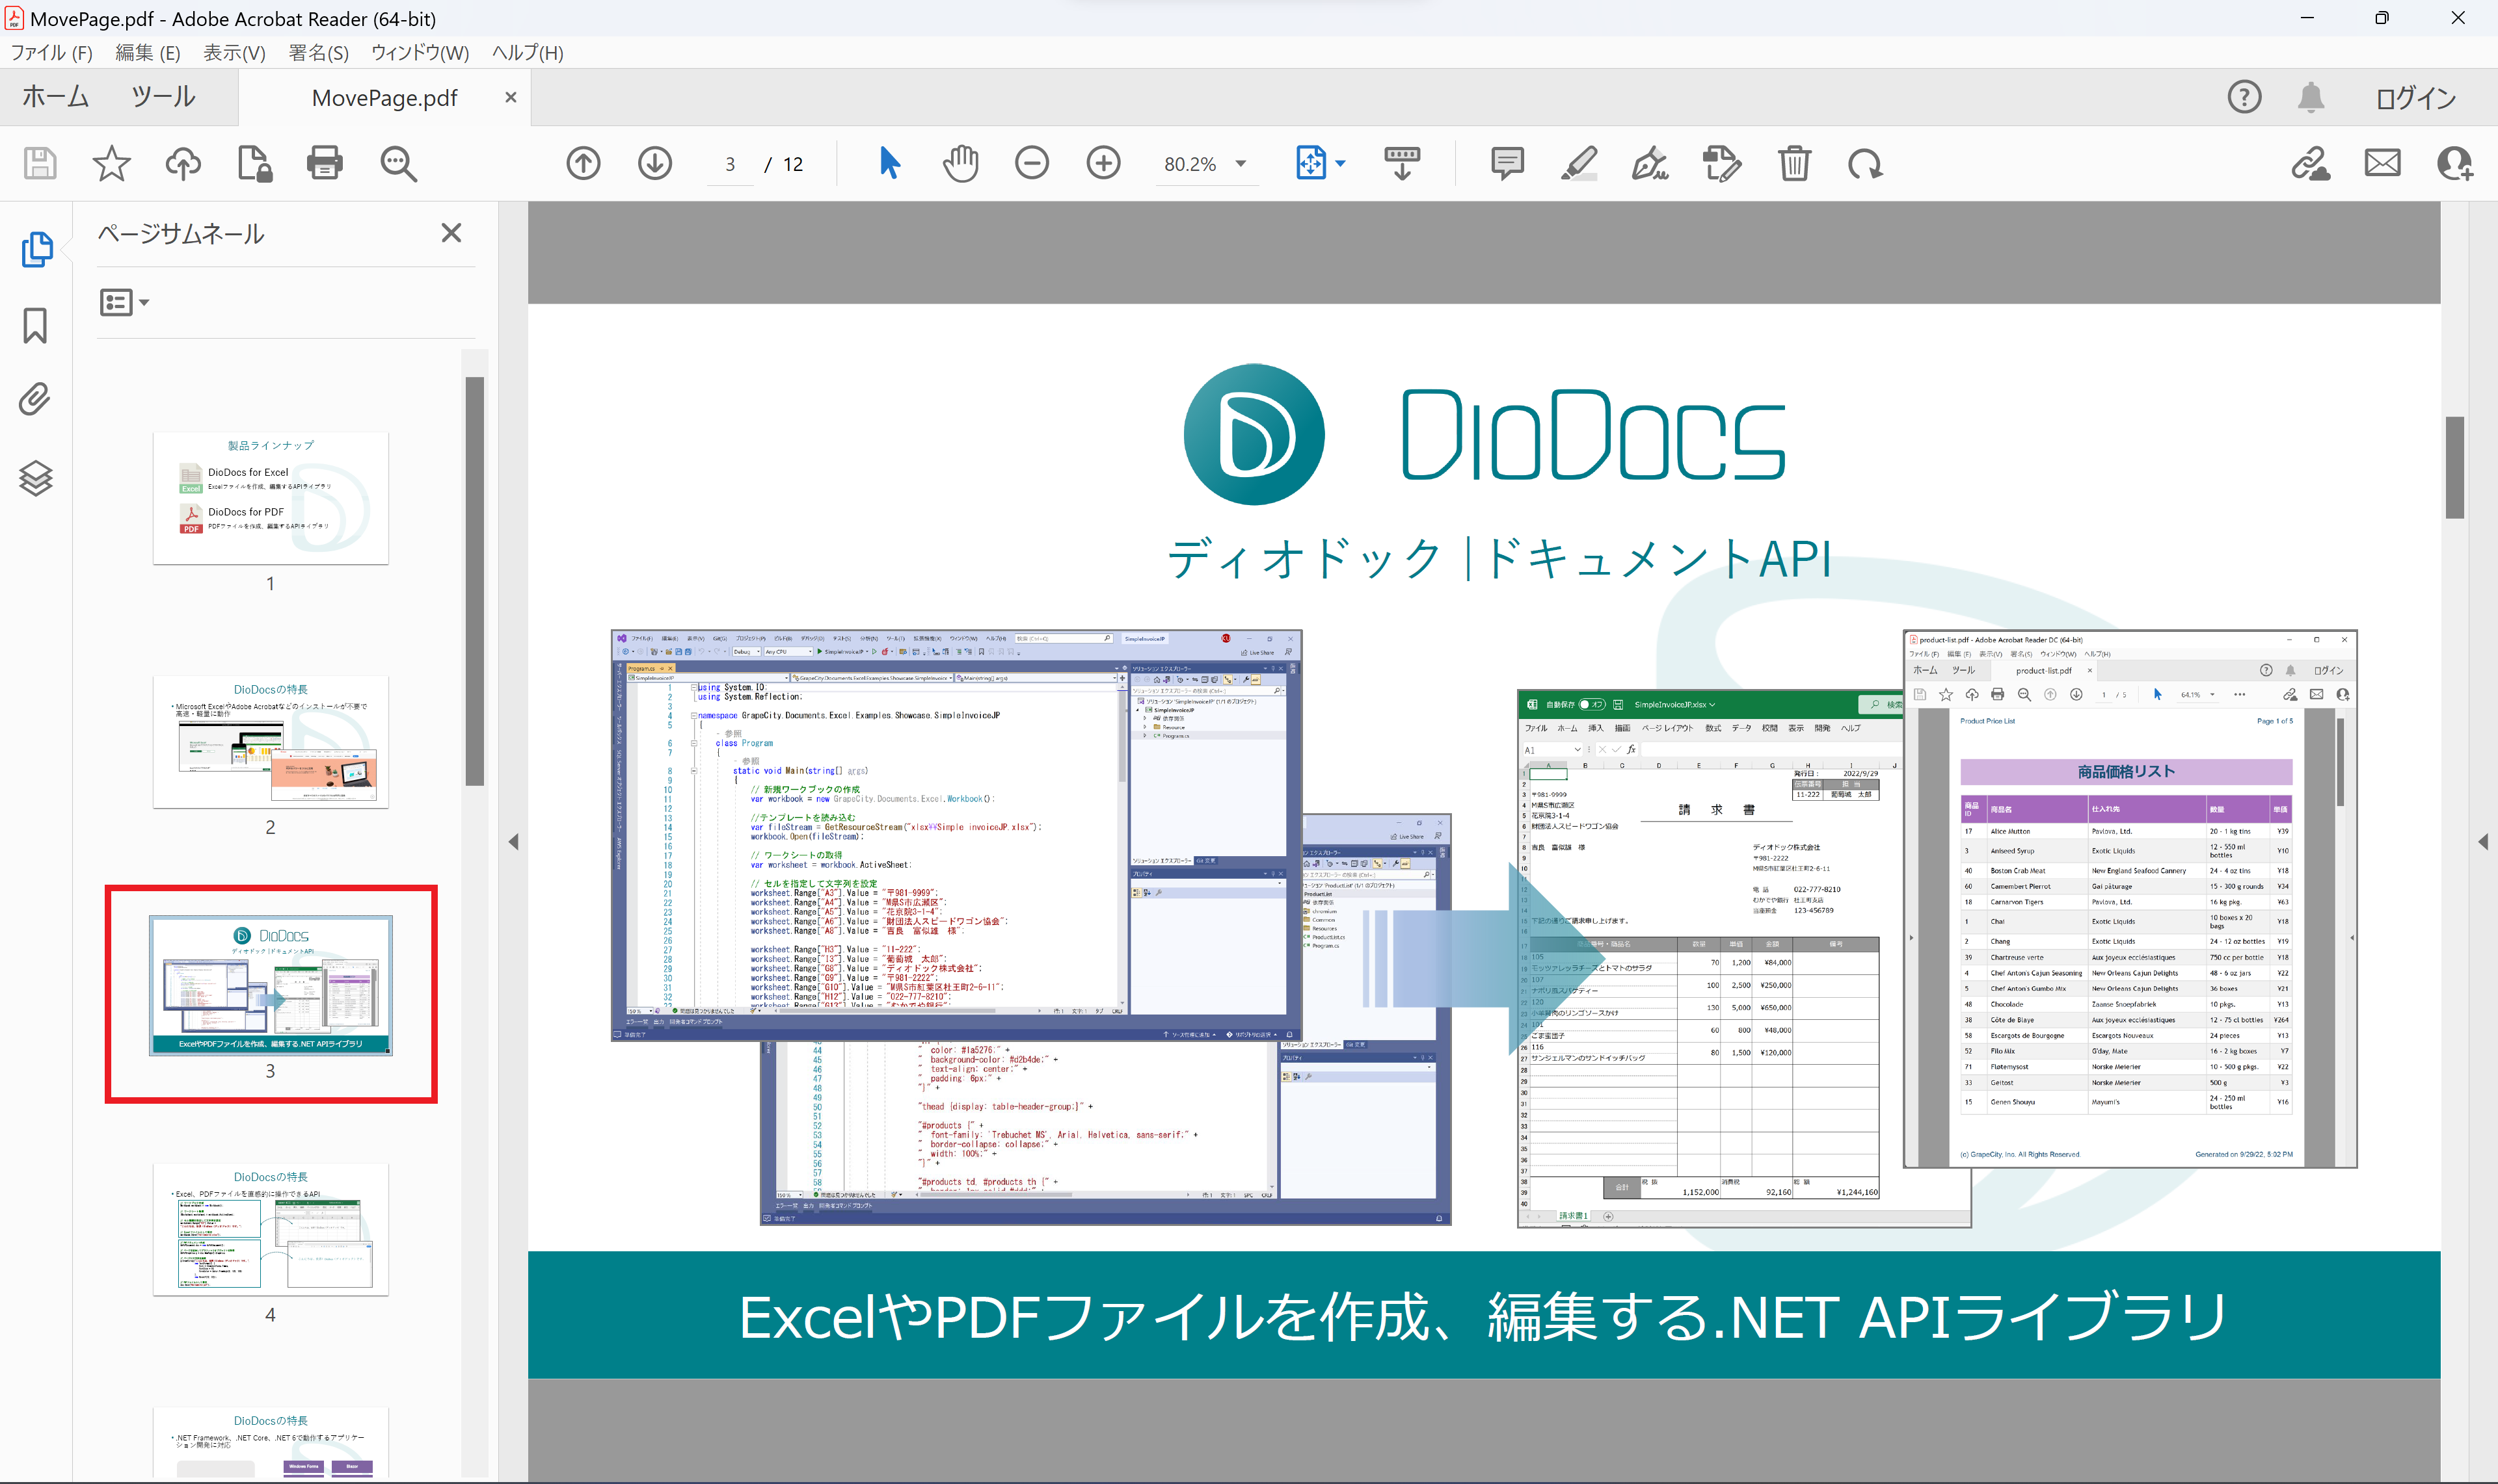Screen dimensions: 2498x1484
Task: Select the page 3 DioDocs thumbnail
Action: (x=270, y=985)
